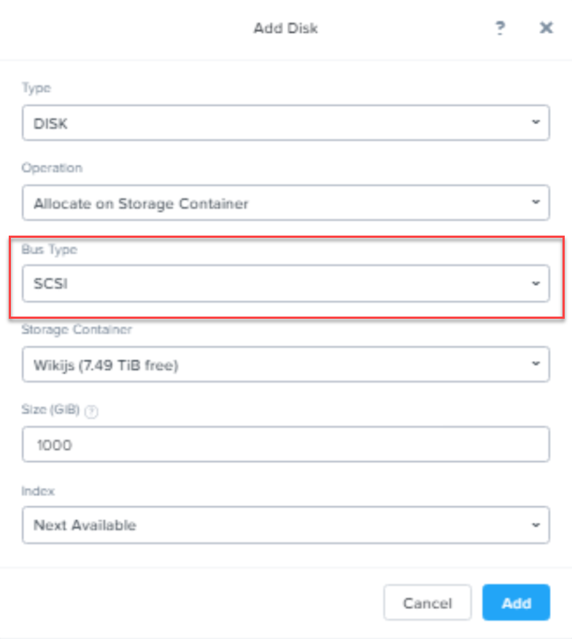Click the blue Add button
The height and width of the screenshot is (639, 572).
click(516, 603)
